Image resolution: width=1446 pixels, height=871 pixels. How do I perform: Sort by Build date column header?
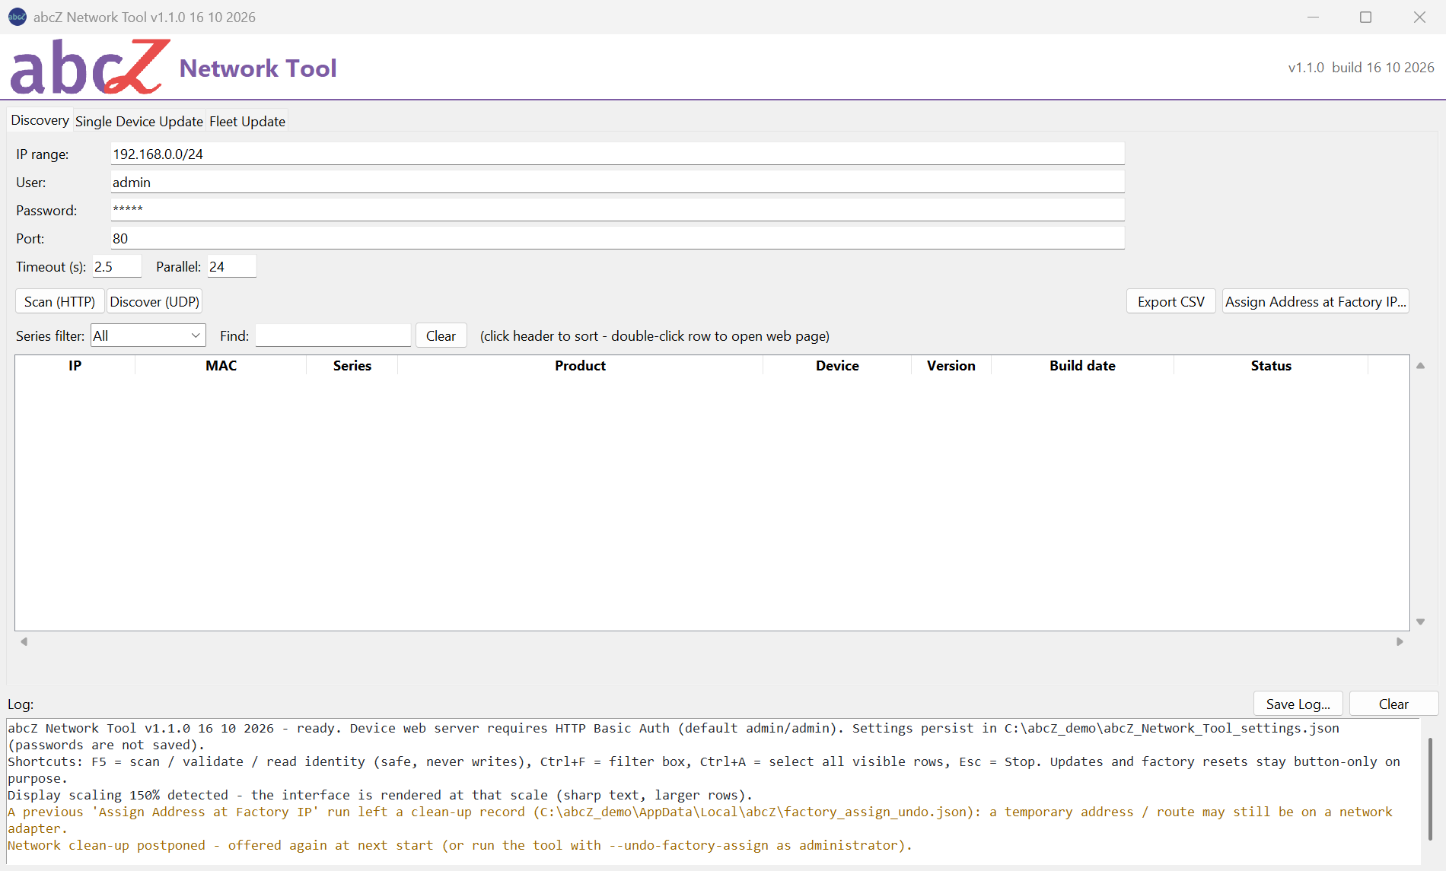coord(1082,365)
